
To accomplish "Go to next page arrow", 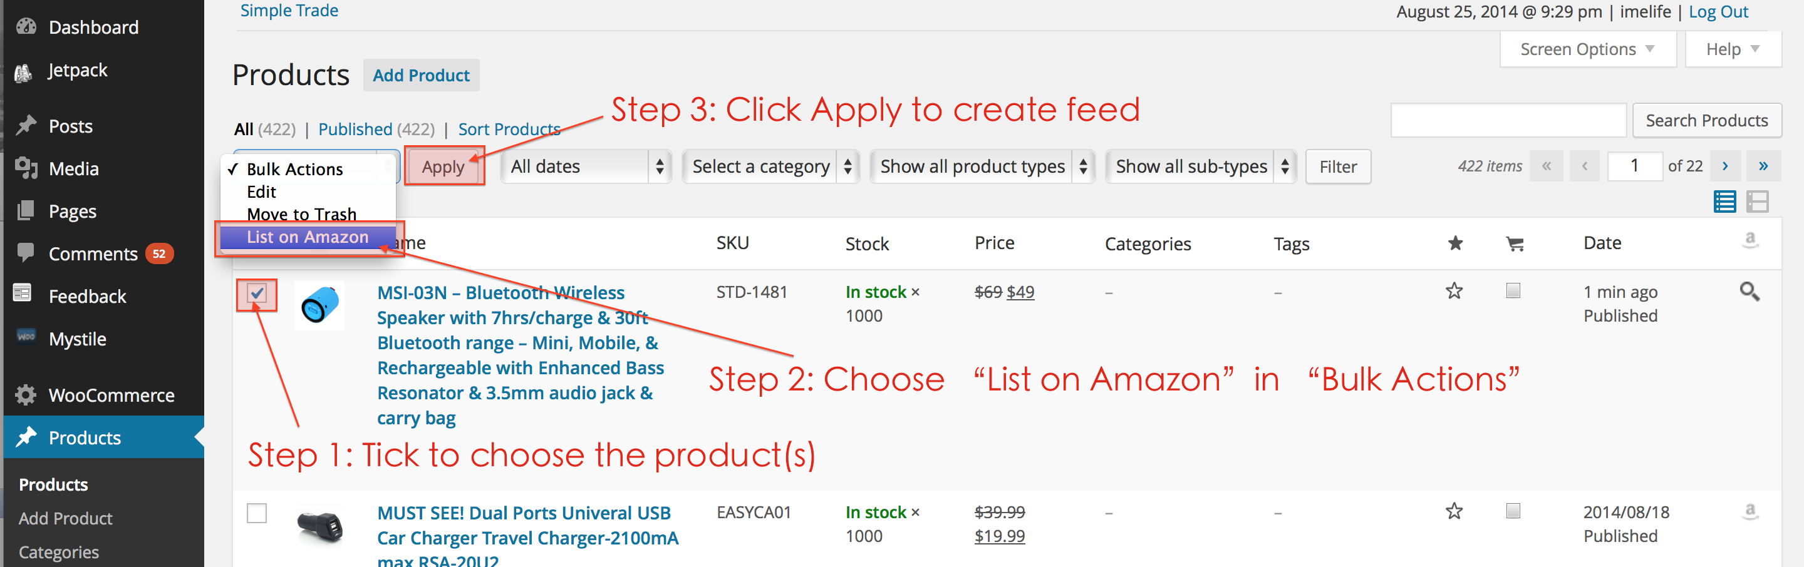I will pyautogui.click(x=1725, y=166).
